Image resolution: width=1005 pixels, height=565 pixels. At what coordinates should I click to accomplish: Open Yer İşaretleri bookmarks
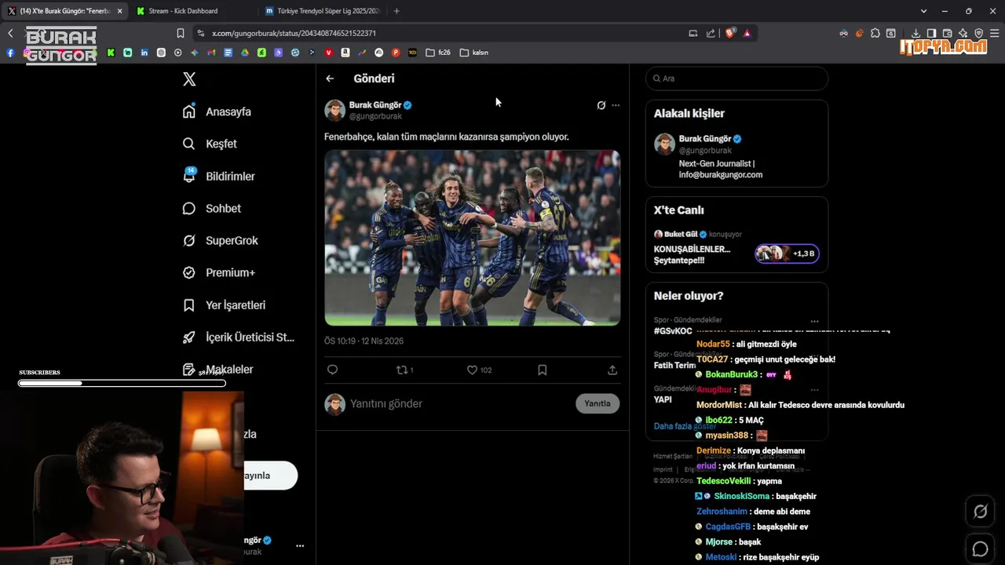tap(224, 305)
